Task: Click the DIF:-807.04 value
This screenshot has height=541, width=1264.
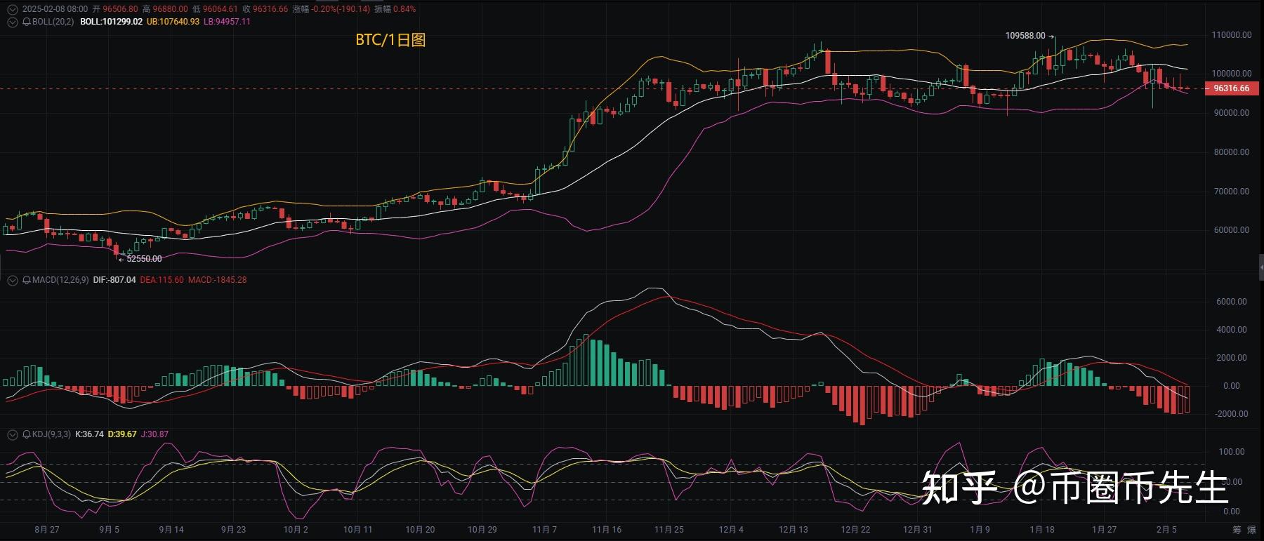Action: (x=114, y=280)
